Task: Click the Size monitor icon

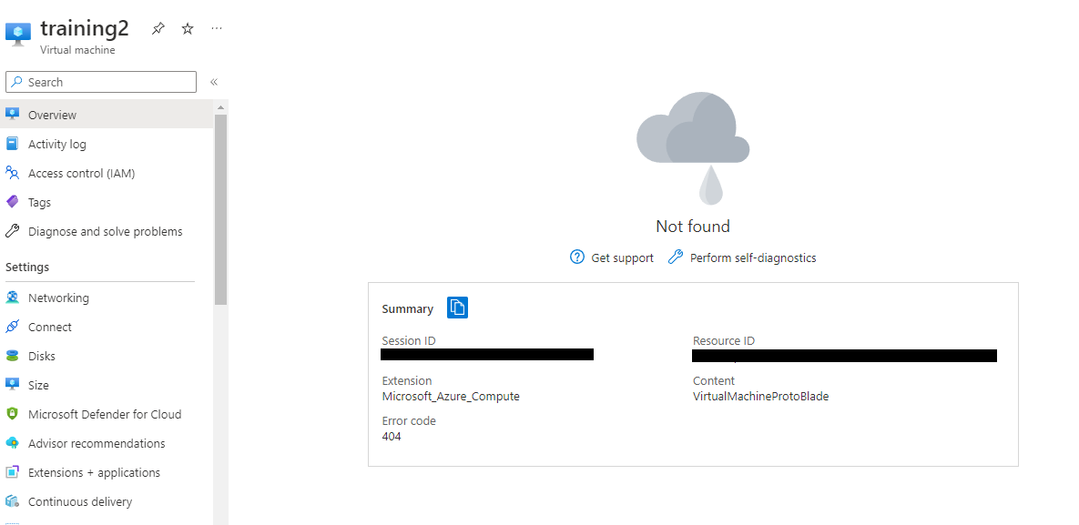Action: pyautogui.click(x=13, y=385)
